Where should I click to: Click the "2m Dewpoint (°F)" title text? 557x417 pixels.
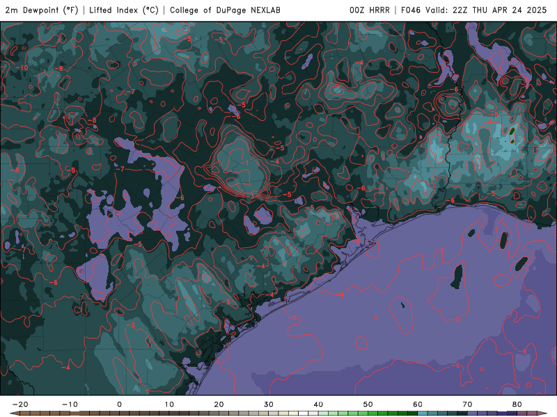coord(42,10)
